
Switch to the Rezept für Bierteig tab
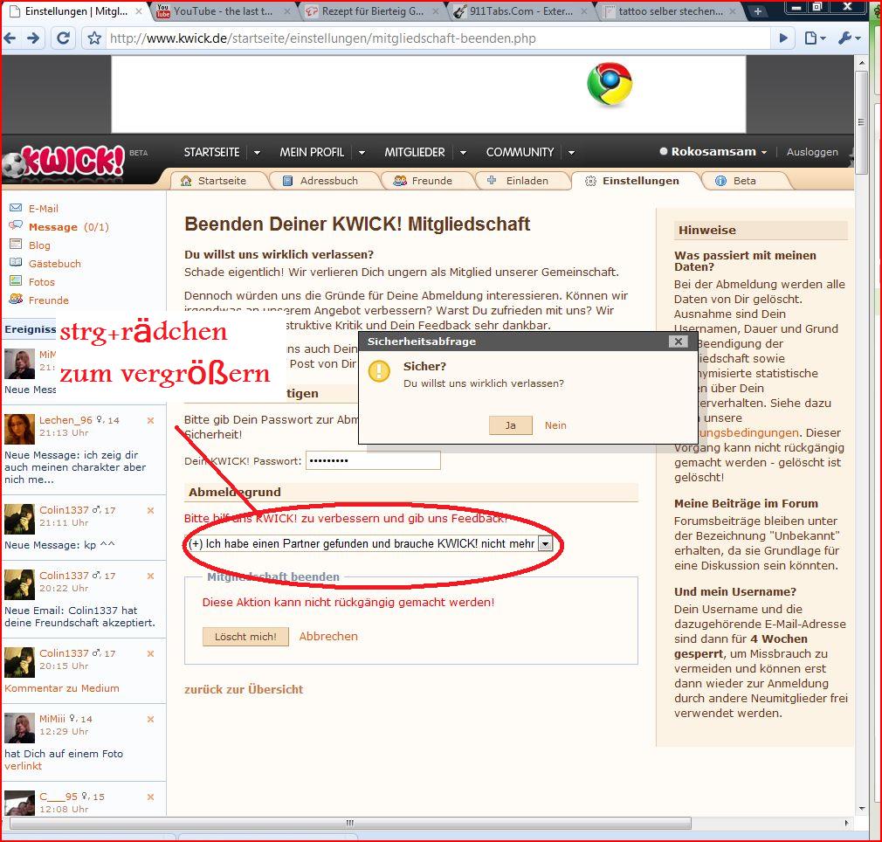372,11
